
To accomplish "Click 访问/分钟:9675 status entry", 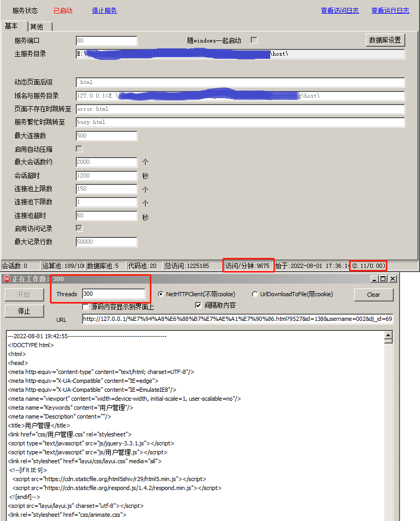I will pos(249,266).
